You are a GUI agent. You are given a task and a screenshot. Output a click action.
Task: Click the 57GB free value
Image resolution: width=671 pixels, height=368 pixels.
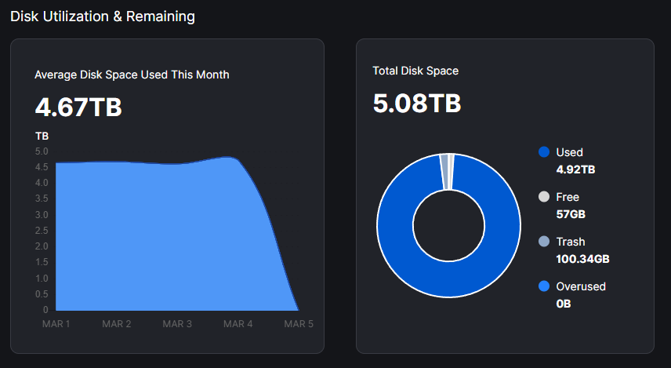(571, 214)
